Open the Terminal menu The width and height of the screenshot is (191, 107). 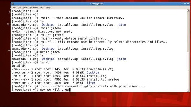tap(34, 7)
